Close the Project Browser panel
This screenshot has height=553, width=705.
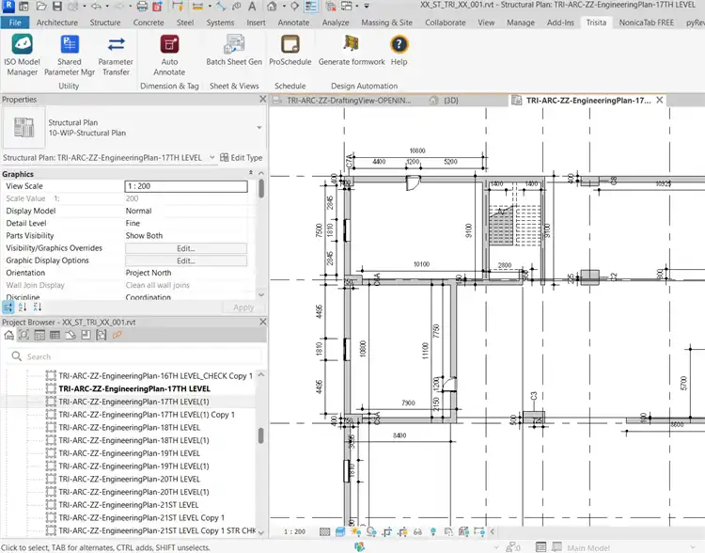click(x=262, y=322)
